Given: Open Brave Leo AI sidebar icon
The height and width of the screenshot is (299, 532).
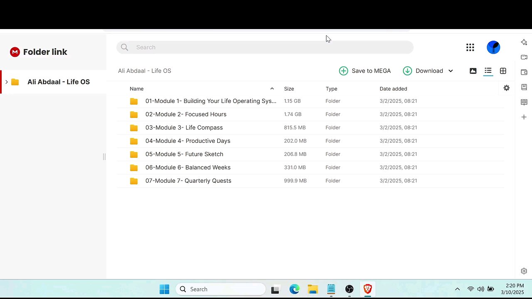Looking at the screenshot, I should pyautogui.click(x=524, y=42).
